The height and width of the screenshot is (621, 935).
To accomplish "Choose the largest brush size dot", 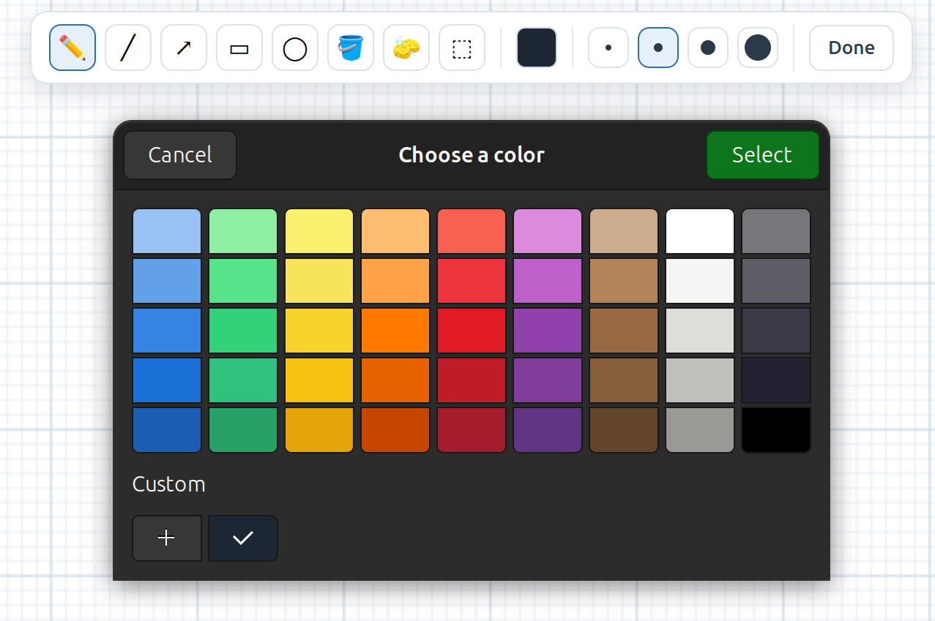I will point(758,48).
